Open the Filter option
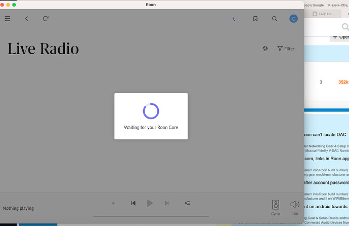Screen dimensions: 349x226 tap(286, 49)
